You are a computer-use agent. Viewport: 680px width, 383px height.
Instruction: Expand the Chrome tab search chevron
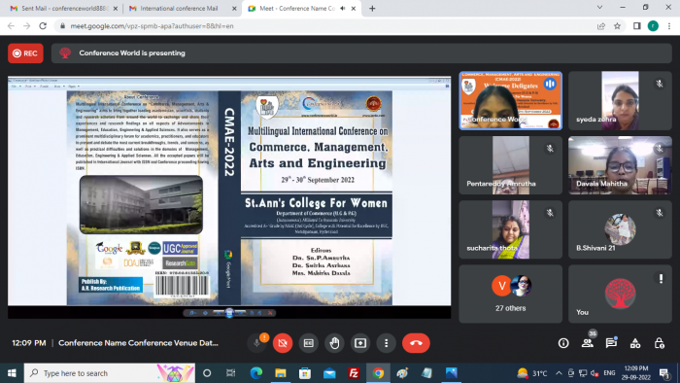coord(599,8)
